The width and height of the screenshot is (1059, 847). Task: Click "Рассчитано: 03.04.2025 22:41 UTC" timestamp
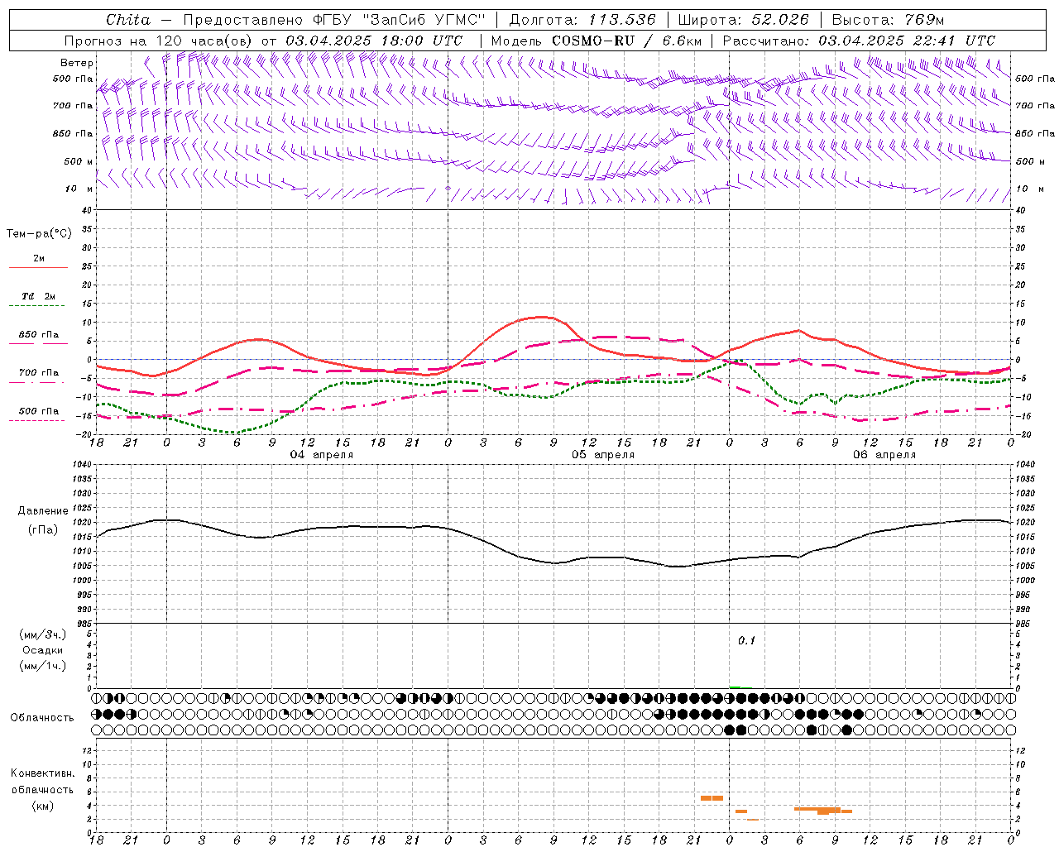(859, 41)
